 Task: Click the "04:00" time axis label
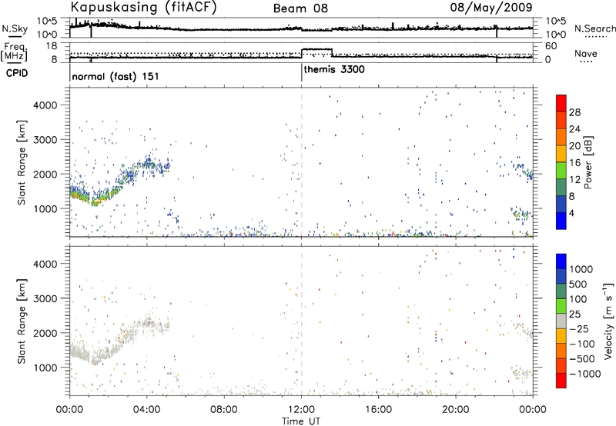tap(146, 409)
